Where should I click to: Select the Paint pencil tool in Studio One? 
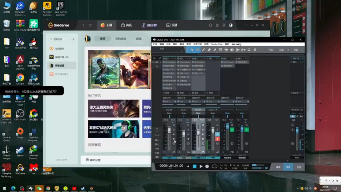pos(215,50)
